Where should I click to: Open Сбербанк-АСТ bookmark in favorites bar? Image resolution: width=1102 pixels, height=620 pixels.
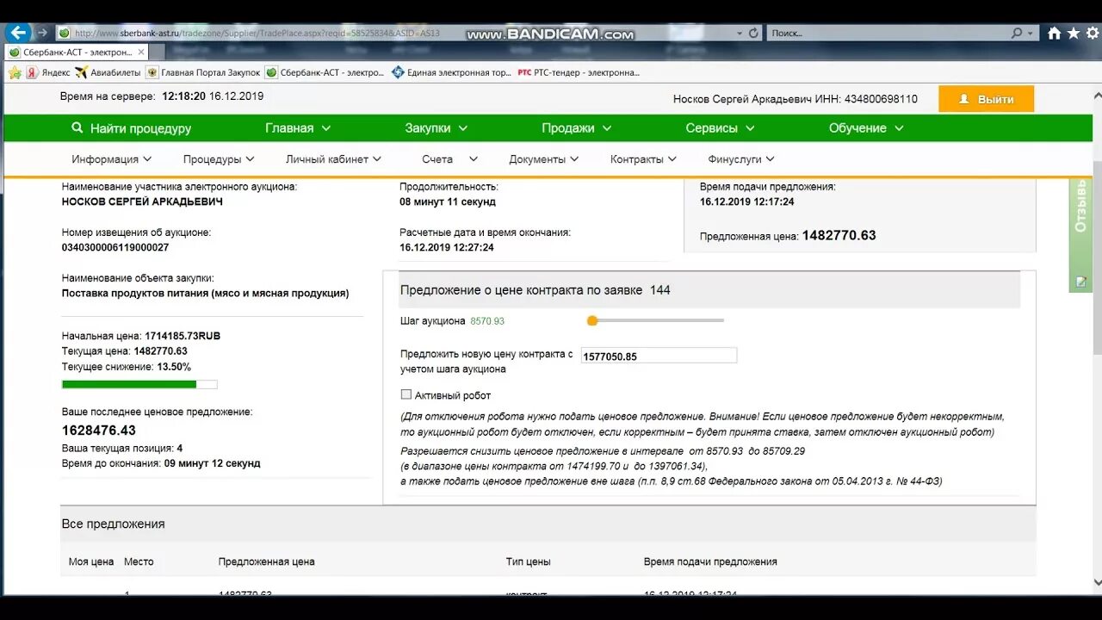[x=325, y=73]
